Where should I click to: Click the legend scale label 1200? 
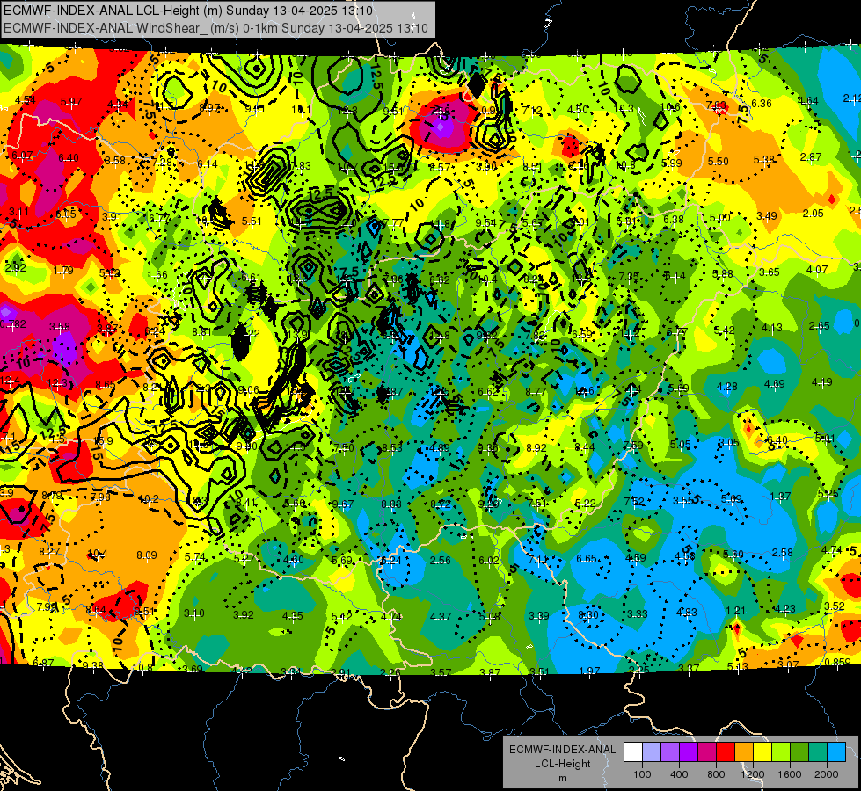(x=753, y=774)
